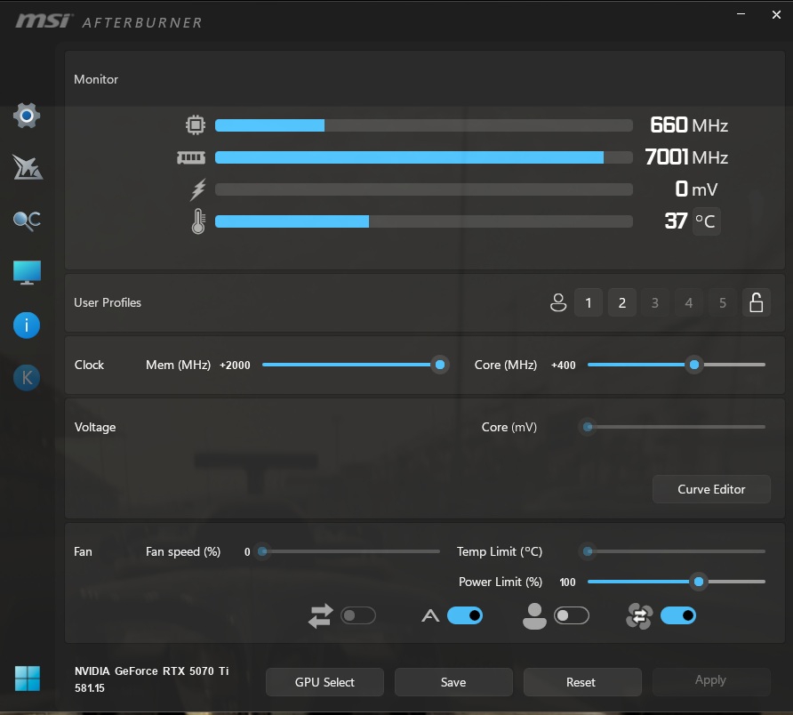Click the GPU core clock chip icon

[x=196, y=125]
